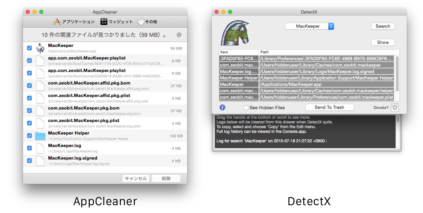Click the キャンセル button in AppCleaner
The image size is (423, 213).
[136, 179]
